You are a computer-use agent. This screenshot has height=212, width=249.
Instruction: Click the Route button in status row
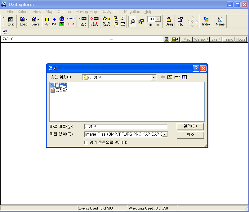coord(241,39)
